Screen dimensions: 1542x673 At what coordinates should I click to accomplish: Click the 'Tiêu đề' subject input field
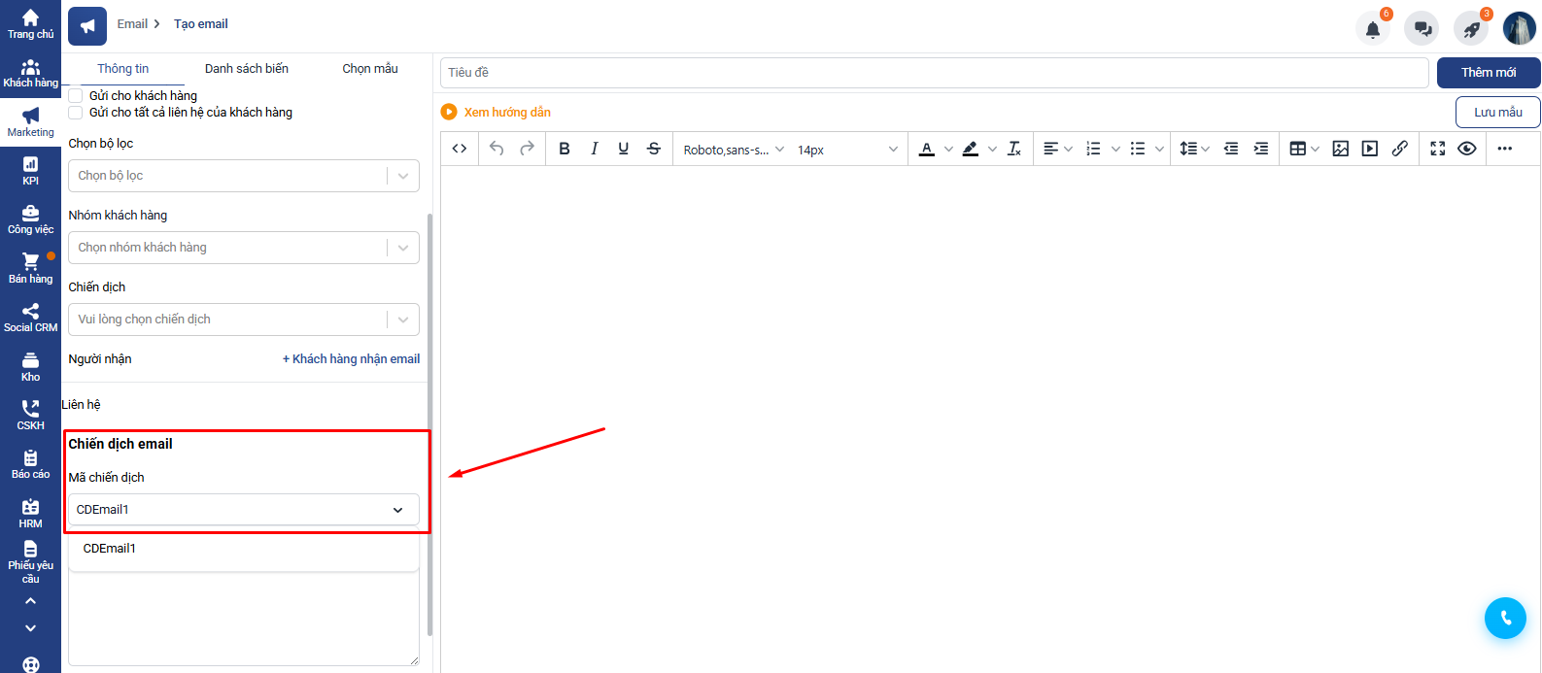pyautogui.click(x=933, y=73)
